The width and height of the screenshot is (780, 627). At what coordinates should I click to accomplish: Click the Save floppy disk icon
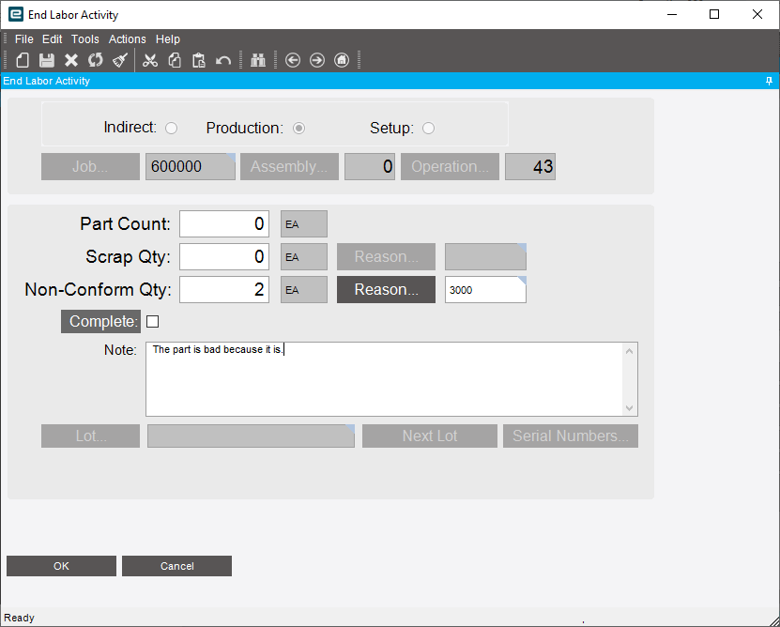[x=47, y=60]
